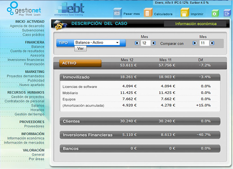Open Caso práctico in the sidebar
This screenshot has width=233, height=169.
click(x=33, y=35)
